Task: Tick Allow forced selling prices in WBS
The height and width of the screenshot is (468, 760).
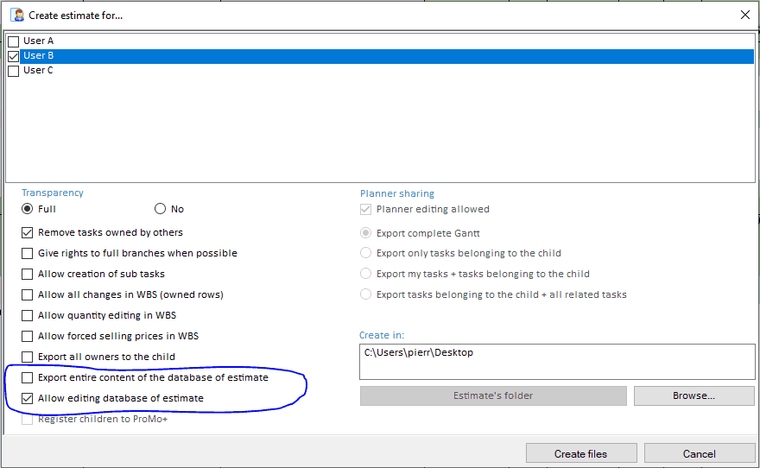Action: 28,337
